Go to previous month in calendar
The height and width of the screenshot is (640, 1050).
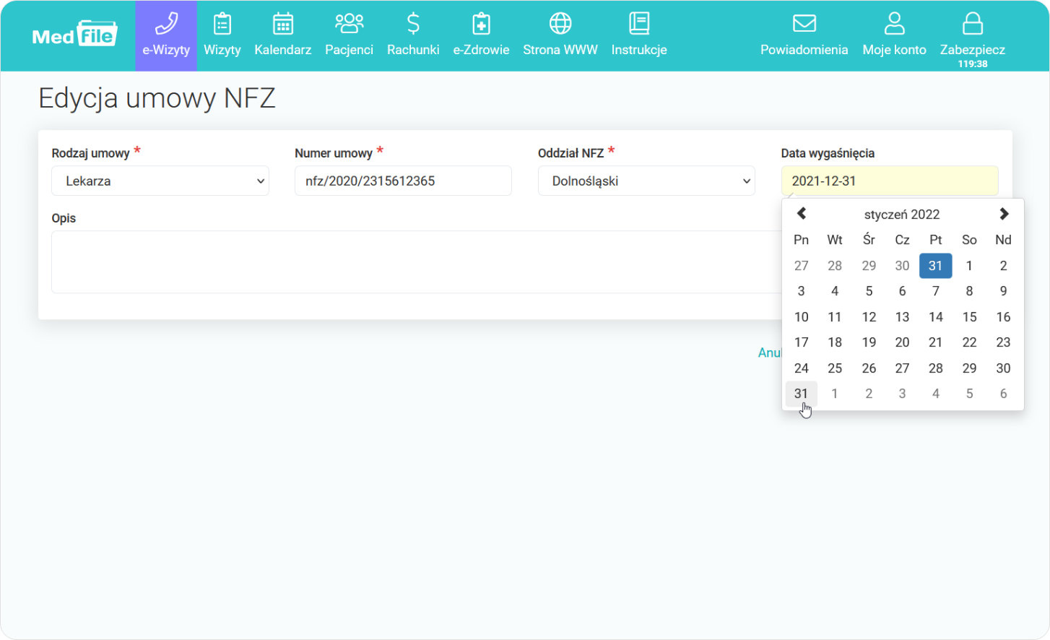(802, 214)
